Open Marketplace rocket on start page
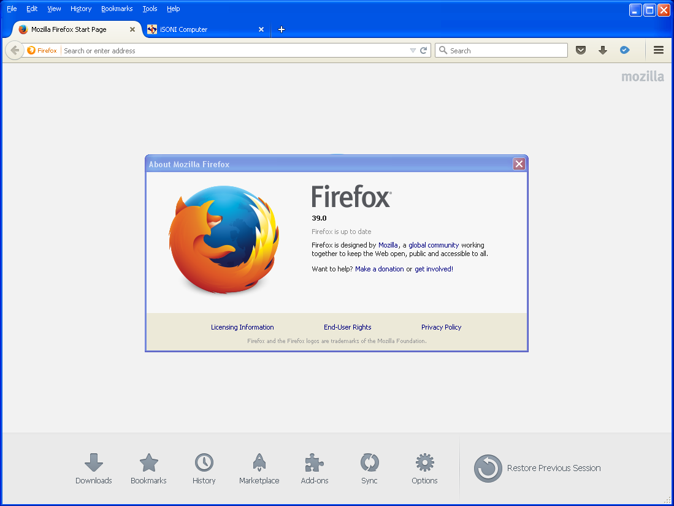Image resolution: width=674 pixels, height=506 pixels. point(259,469)
